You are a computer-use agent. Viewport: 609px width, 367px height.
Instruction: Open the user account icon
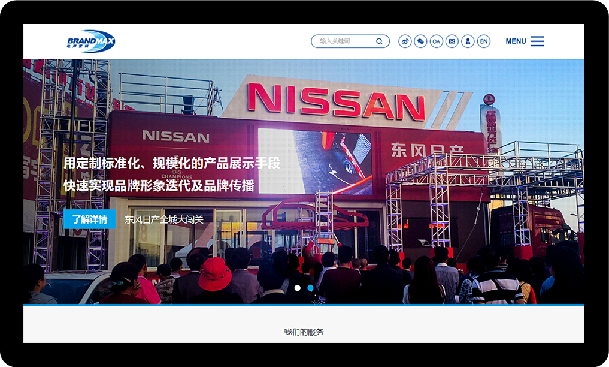pos(468,41)
